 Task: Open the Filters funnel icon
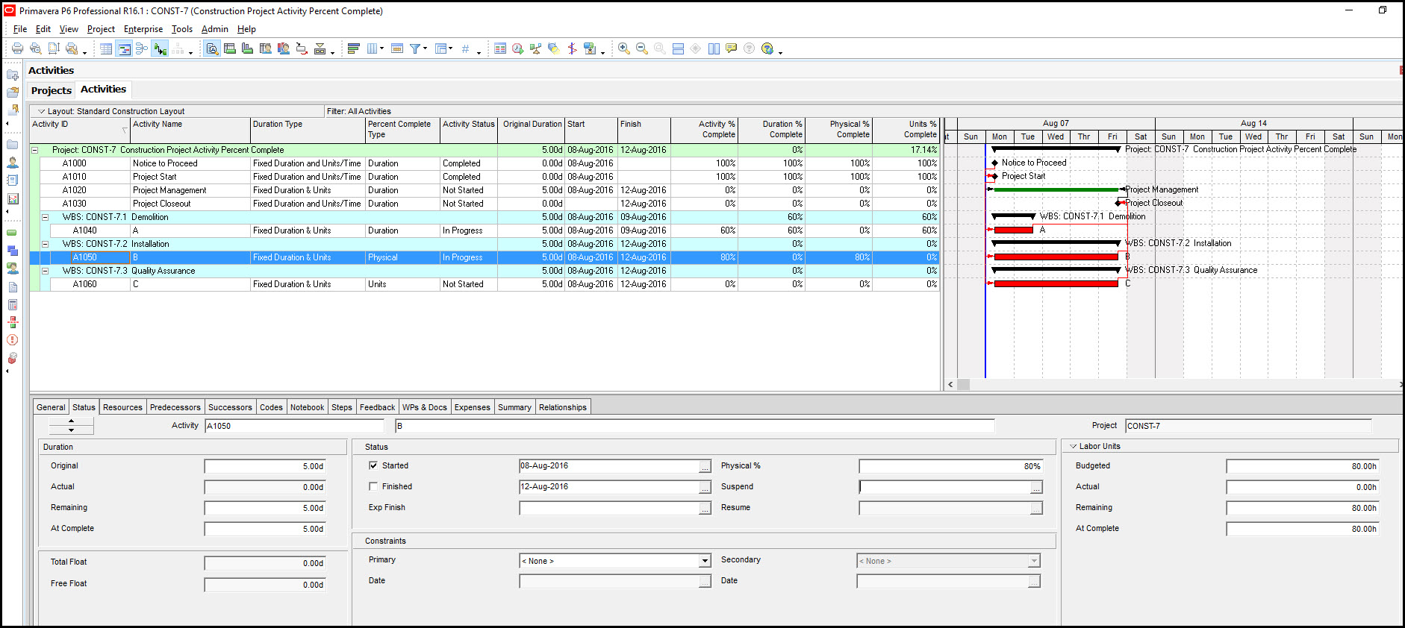point(415,48)
